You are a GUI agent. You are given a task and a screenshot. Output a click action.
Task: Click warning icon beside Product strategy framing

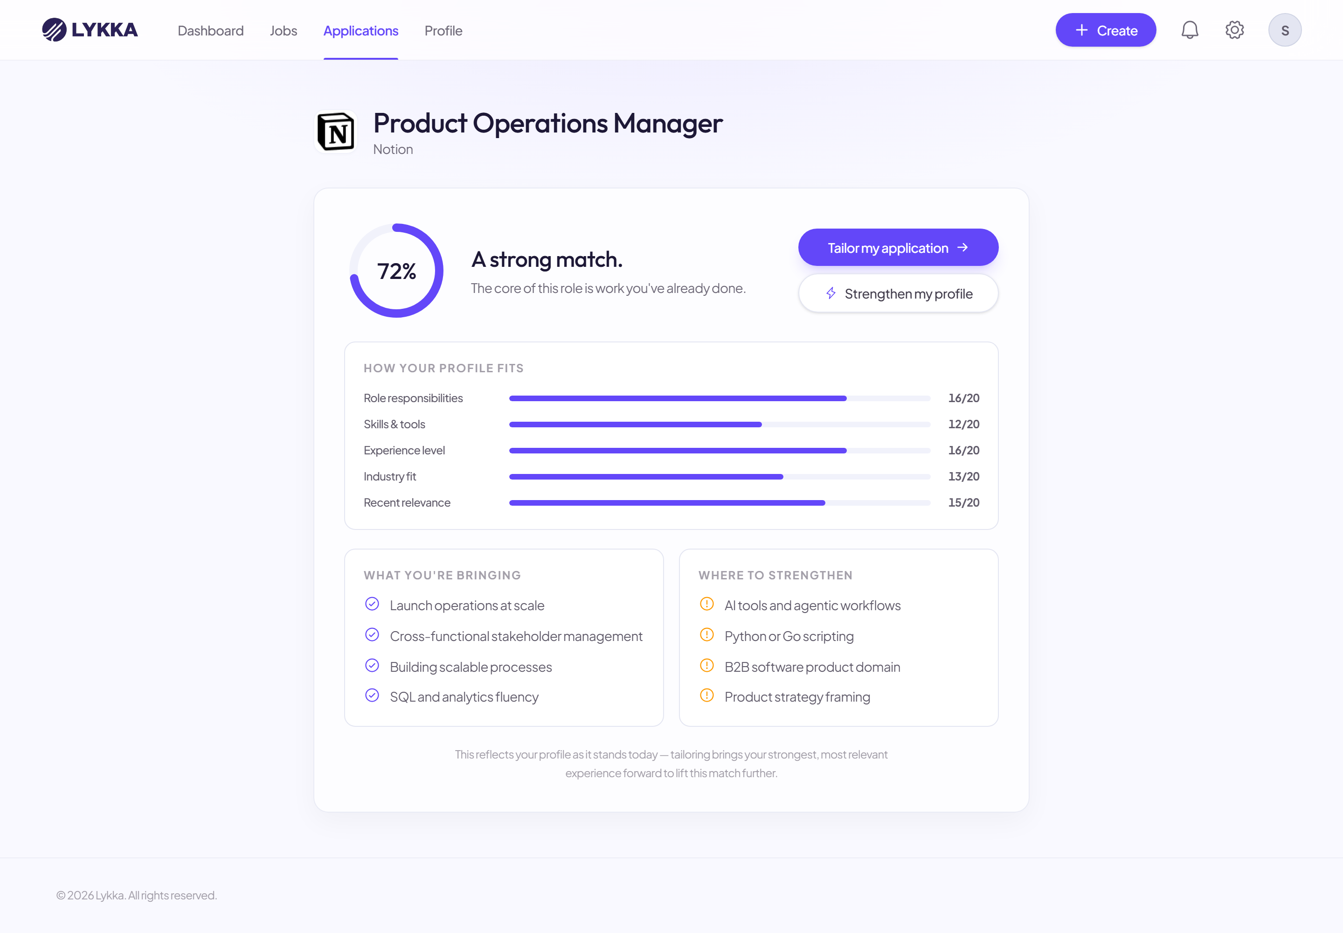(x=706, y=695)
